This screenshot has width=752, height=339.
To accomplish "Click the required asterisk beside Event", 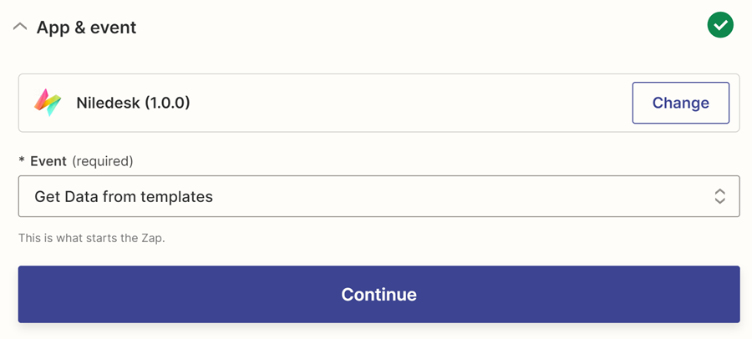I will (x=22, y=162).
